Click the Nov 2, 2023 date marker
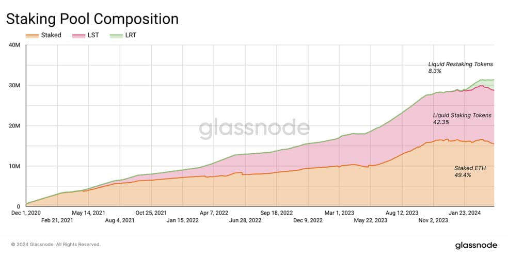The width and height of the screenshot is (508, 258). click(x=433, y=220)
